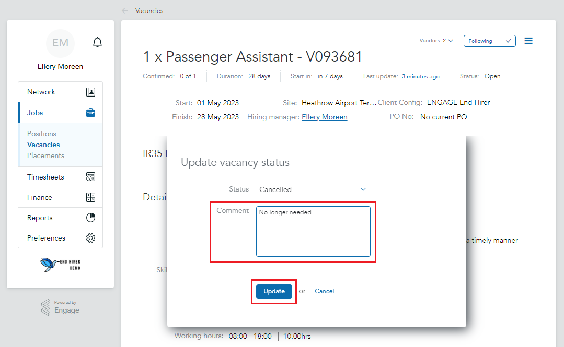Click the Network contacts icon

pos(90,92)
